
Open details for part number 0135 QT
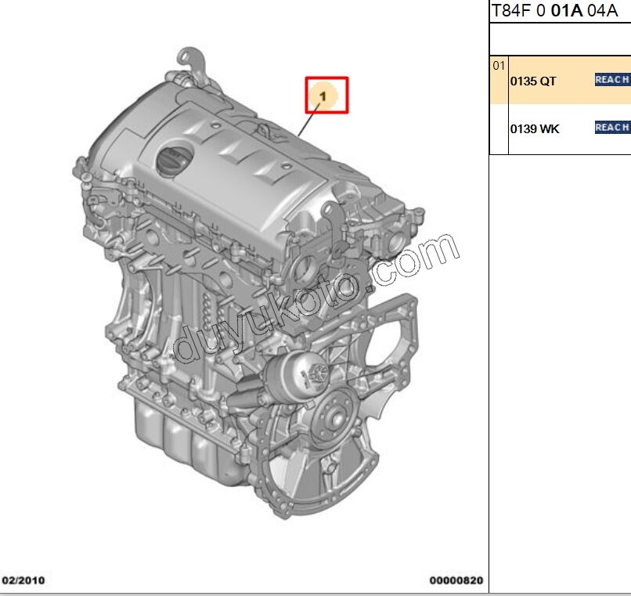[x=532, y=80]
